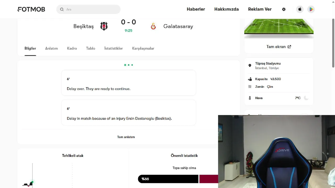Click the Tam ekran external link icon
This screenshot has height=188, width=335.
click(x=289, y=47)
